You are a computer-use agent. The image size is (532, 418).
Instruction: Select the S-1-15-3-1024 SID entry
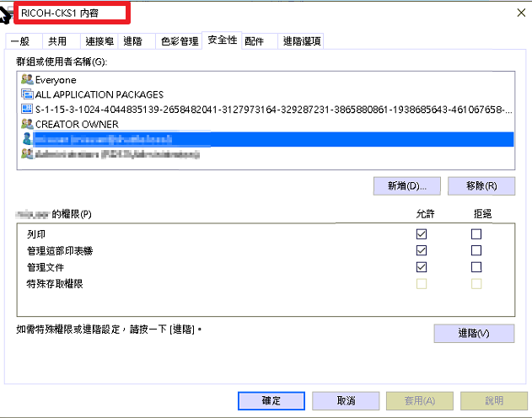pos(266,110)
